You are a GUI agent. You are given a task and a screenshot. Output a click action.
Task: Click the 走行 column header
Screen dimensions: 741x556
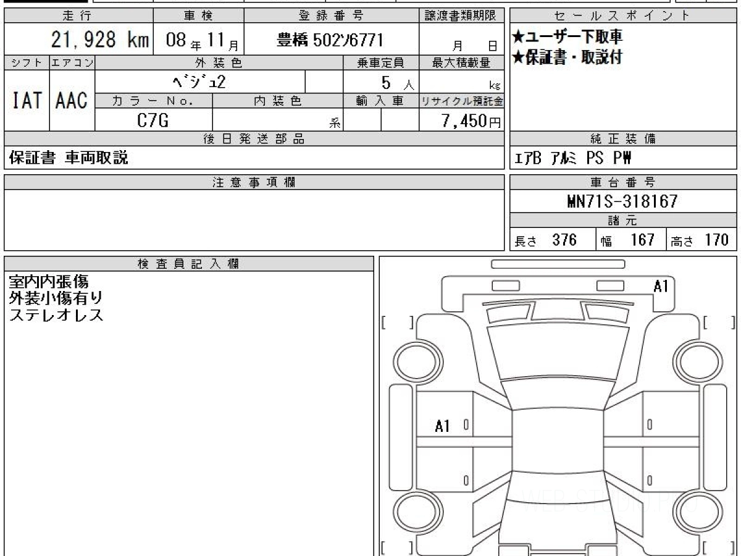coord(78,16)
